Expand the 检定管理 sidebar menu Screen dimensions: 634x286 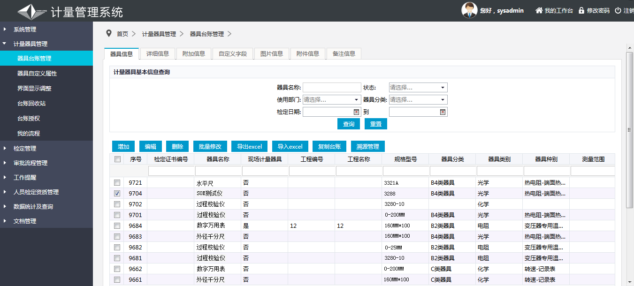25,149
